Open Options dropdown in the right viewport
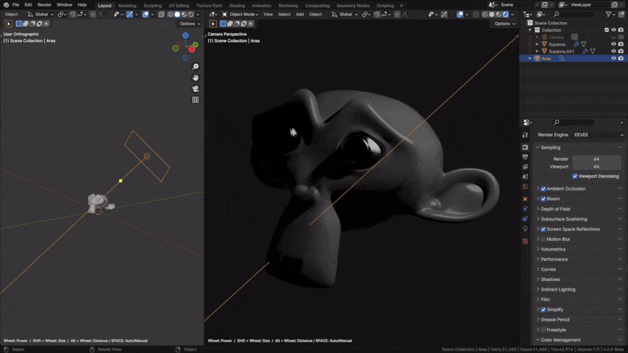Image resolution: width=628 pixels, height=353 pixels. 504,24
